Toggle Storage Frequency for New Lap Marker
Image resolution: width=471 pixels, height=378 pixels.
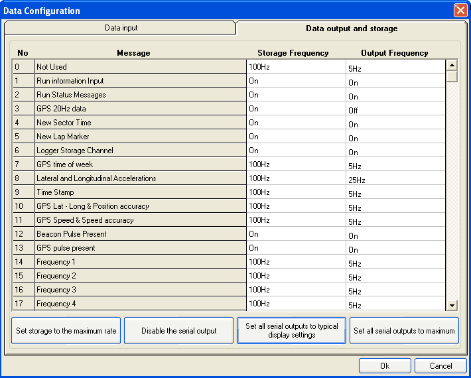pos(296,137)
